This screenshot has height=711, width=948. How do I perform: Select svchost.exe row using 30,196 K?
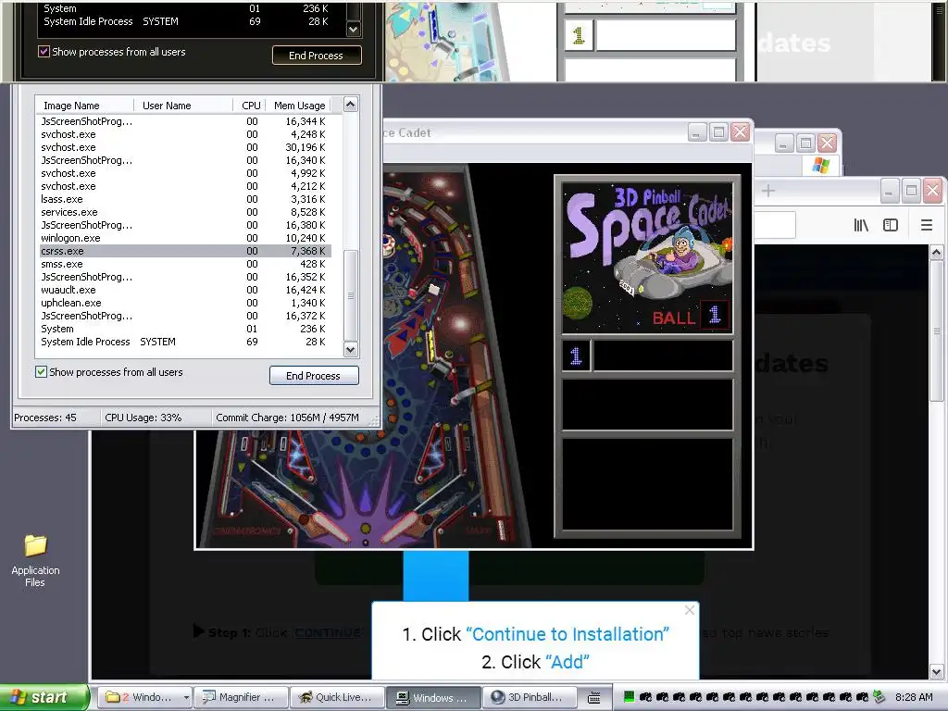(x=185, y=147)
